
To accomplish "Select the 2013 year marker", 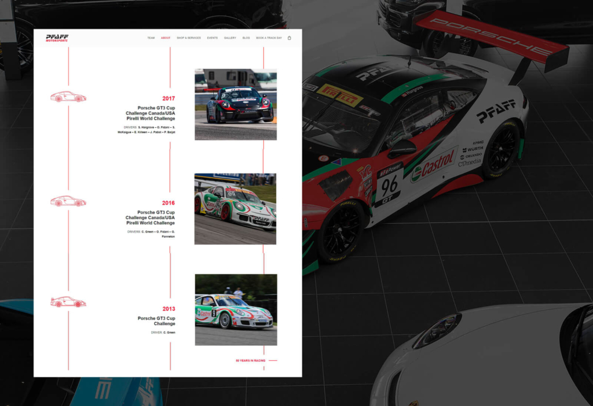I will [169, 309].
